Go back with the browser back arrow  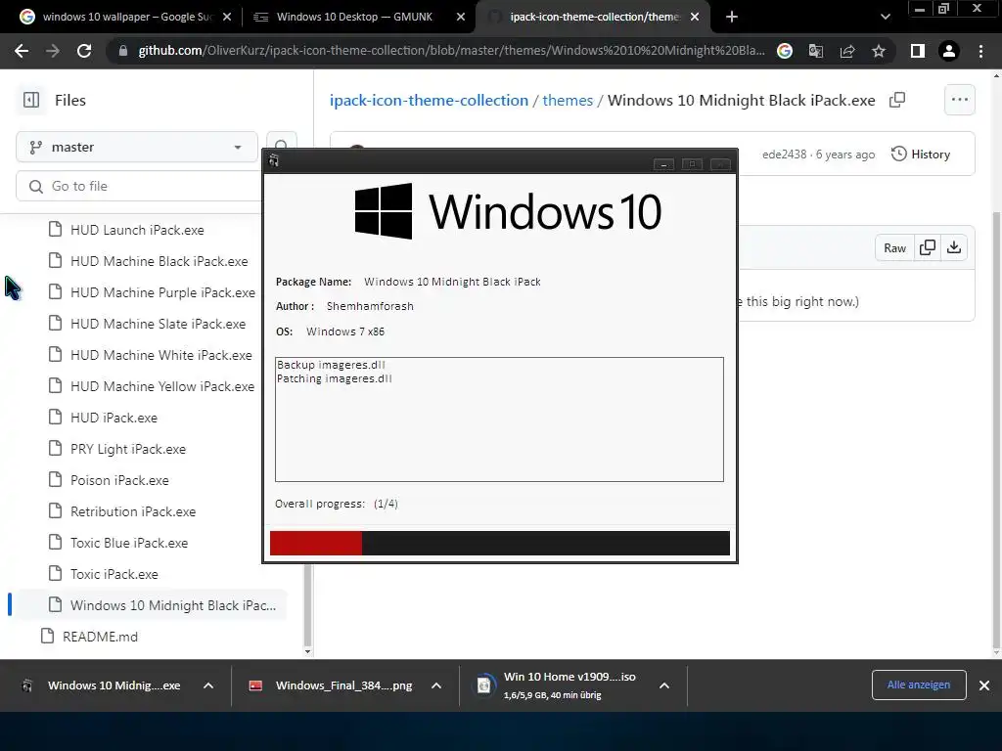pos(22,51)
